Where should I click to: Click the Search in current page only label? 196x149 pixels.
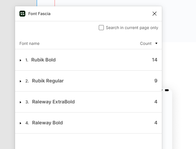[x=132, y=28]
